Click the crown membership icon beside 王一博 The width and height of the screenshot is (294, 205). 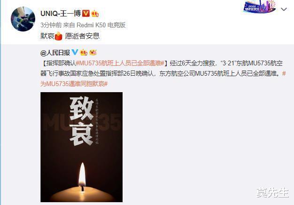tap(95, 14)
